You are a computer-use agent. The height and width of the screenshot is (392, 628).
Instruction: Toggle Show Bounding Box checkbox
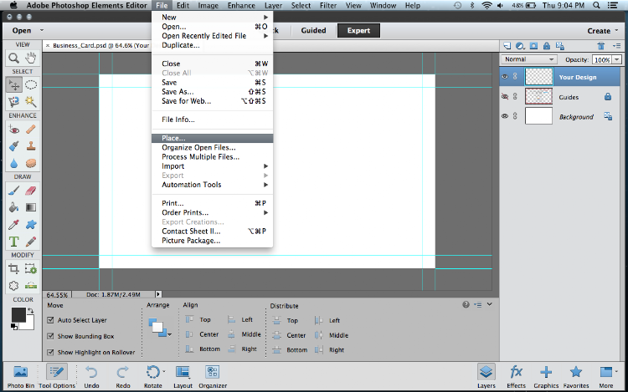tap(50, 336)
